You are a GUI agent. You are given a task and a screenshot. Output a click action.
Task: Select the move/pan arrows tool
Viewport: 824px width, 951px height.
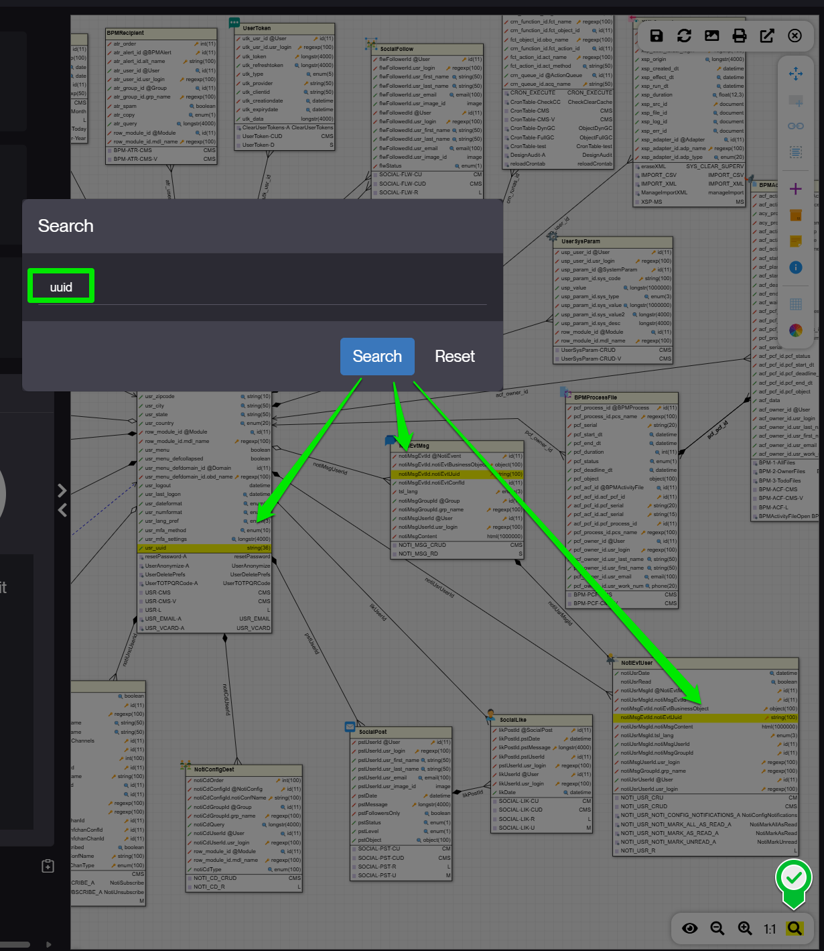pyautogui.click(x=796, y=74)
